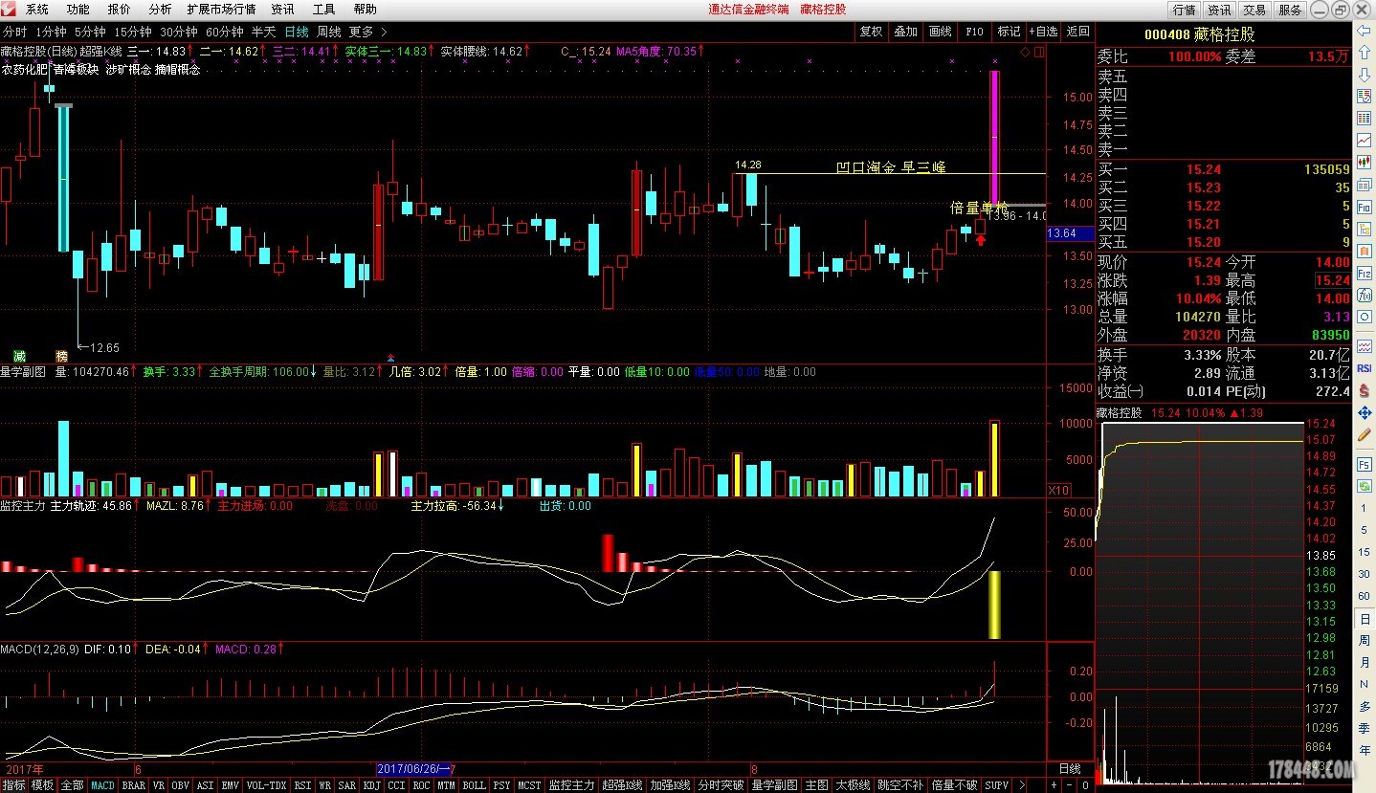The height and width of the screenshot is (793, 1376).
Task: Click the 交易 button at top right
Action: (x=1254, y=10)
